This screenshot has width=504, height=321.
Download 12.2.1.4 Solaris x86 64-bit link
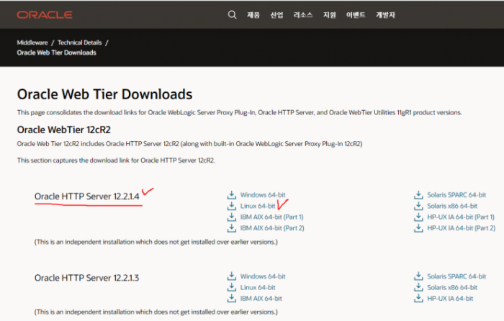(452, 206)
